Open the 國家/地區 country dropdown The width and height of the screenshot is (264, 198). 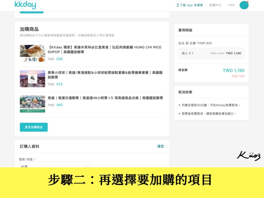(x=55, y=166)
